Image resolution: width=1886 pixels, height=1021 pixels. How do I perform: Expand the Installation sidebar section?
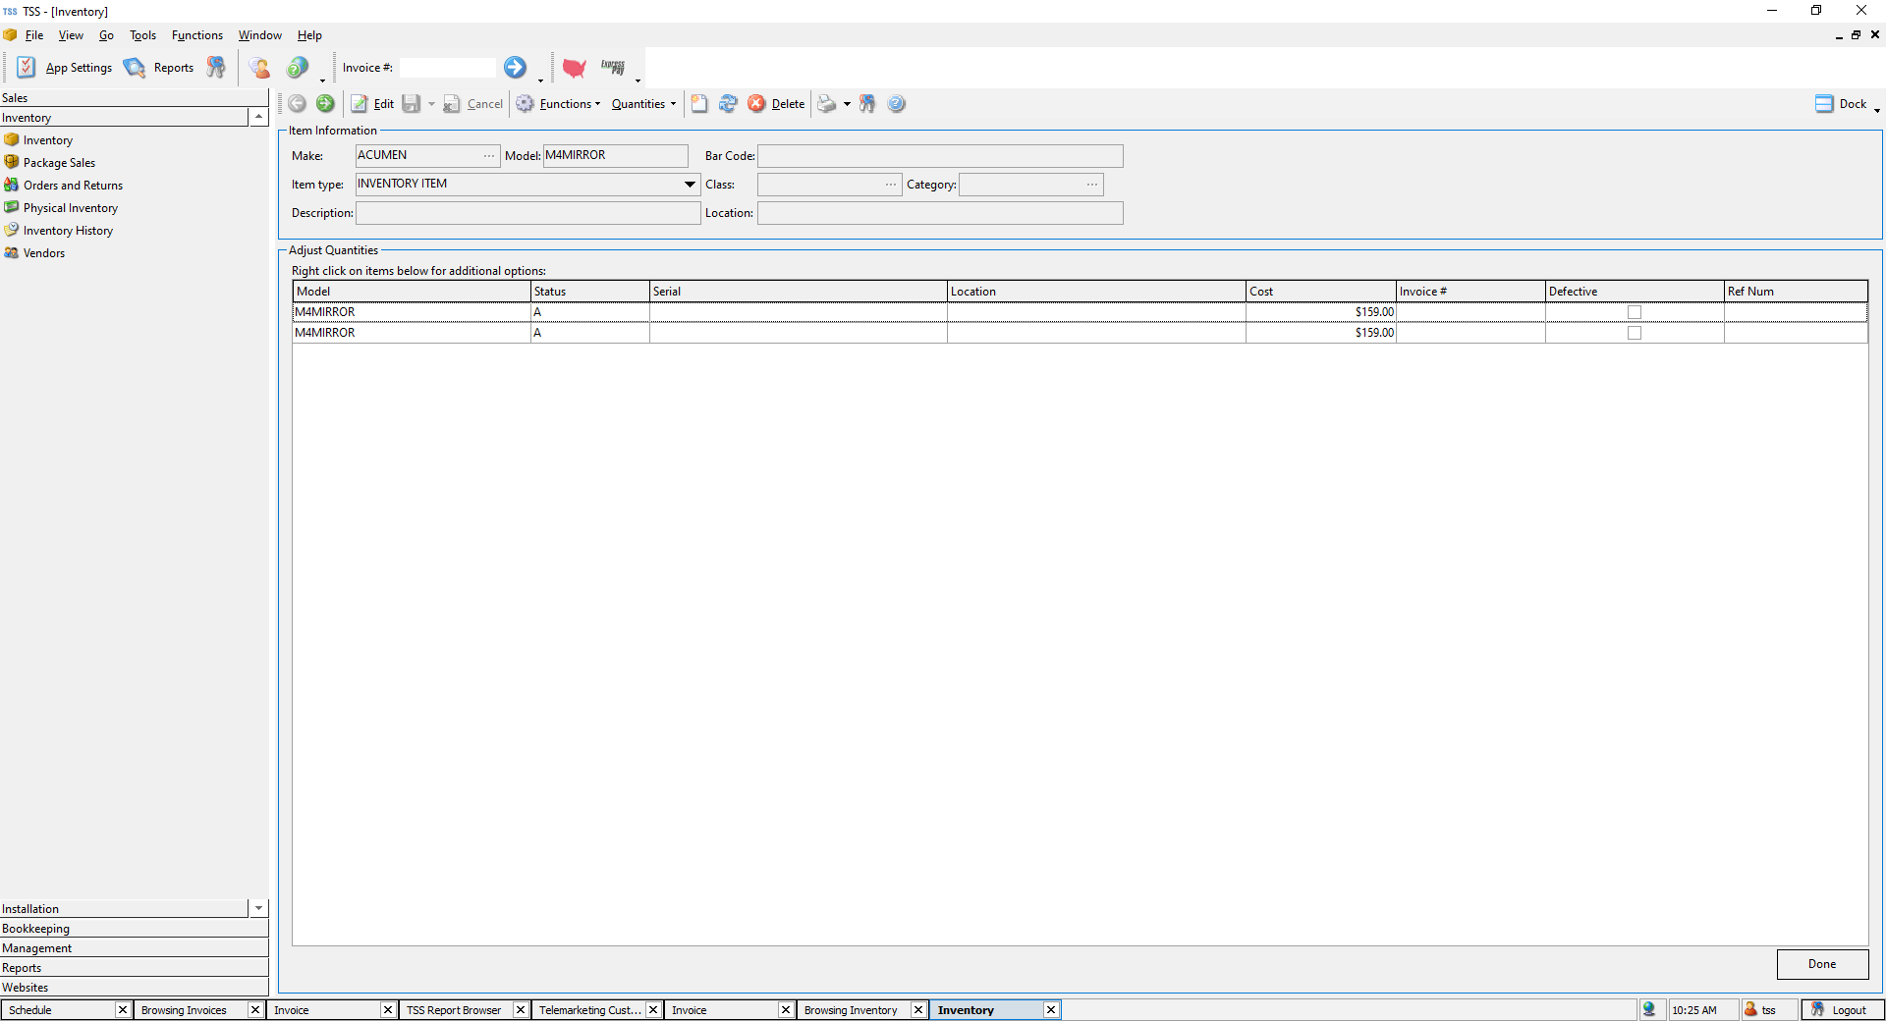tap(124, 909)
